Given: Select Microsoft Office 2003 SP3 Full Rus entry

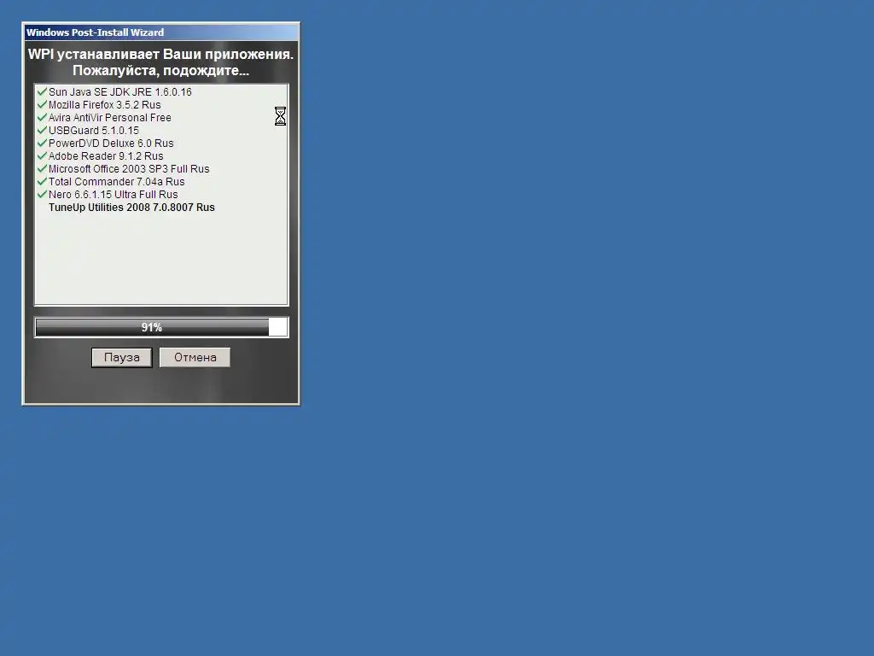Looking at the screenshot, I should (x=129, y=169).
